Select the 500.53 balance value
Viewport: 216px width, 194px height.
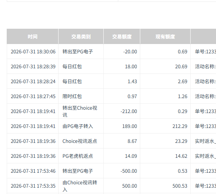click(x=180, y=186)
